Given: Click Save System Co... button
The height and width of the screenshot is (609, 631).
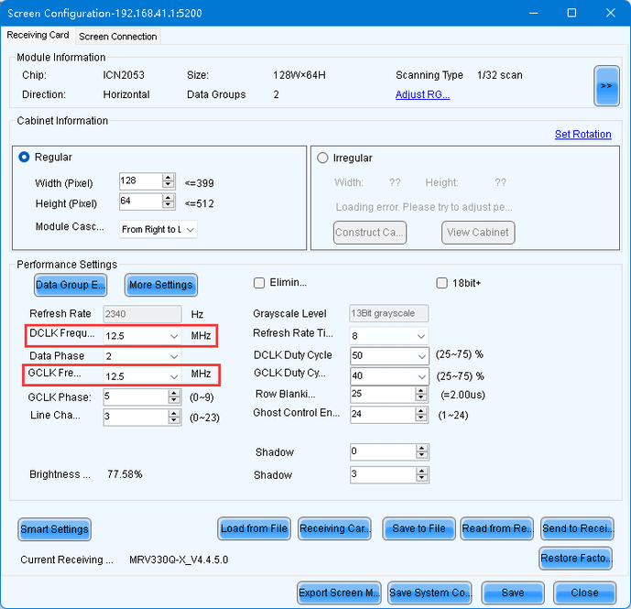Looking at the screenshot, I should pos(430,593).
